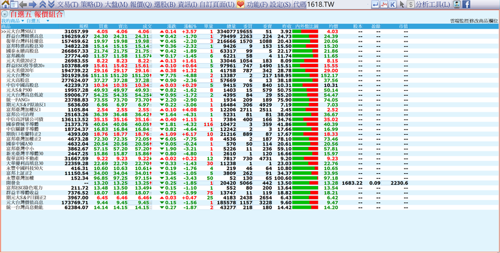Click the blue enter-arrow icon after the code field

[x=376, y=4]
